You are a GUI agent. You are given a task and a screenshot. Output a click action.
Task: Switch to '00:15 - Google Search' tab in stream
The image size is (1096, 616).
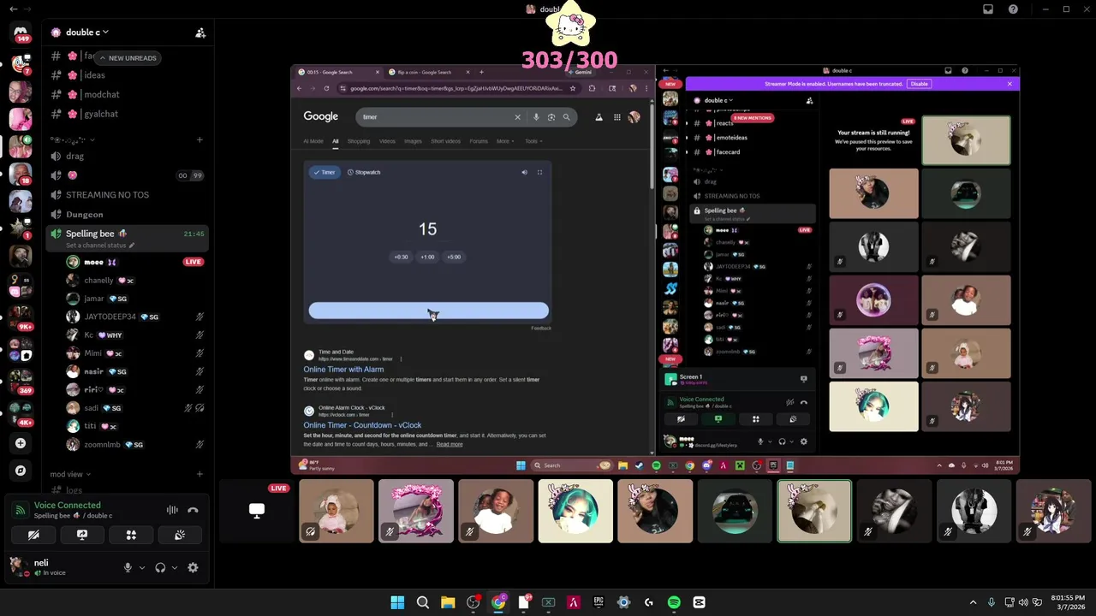(x=338, y=73)
